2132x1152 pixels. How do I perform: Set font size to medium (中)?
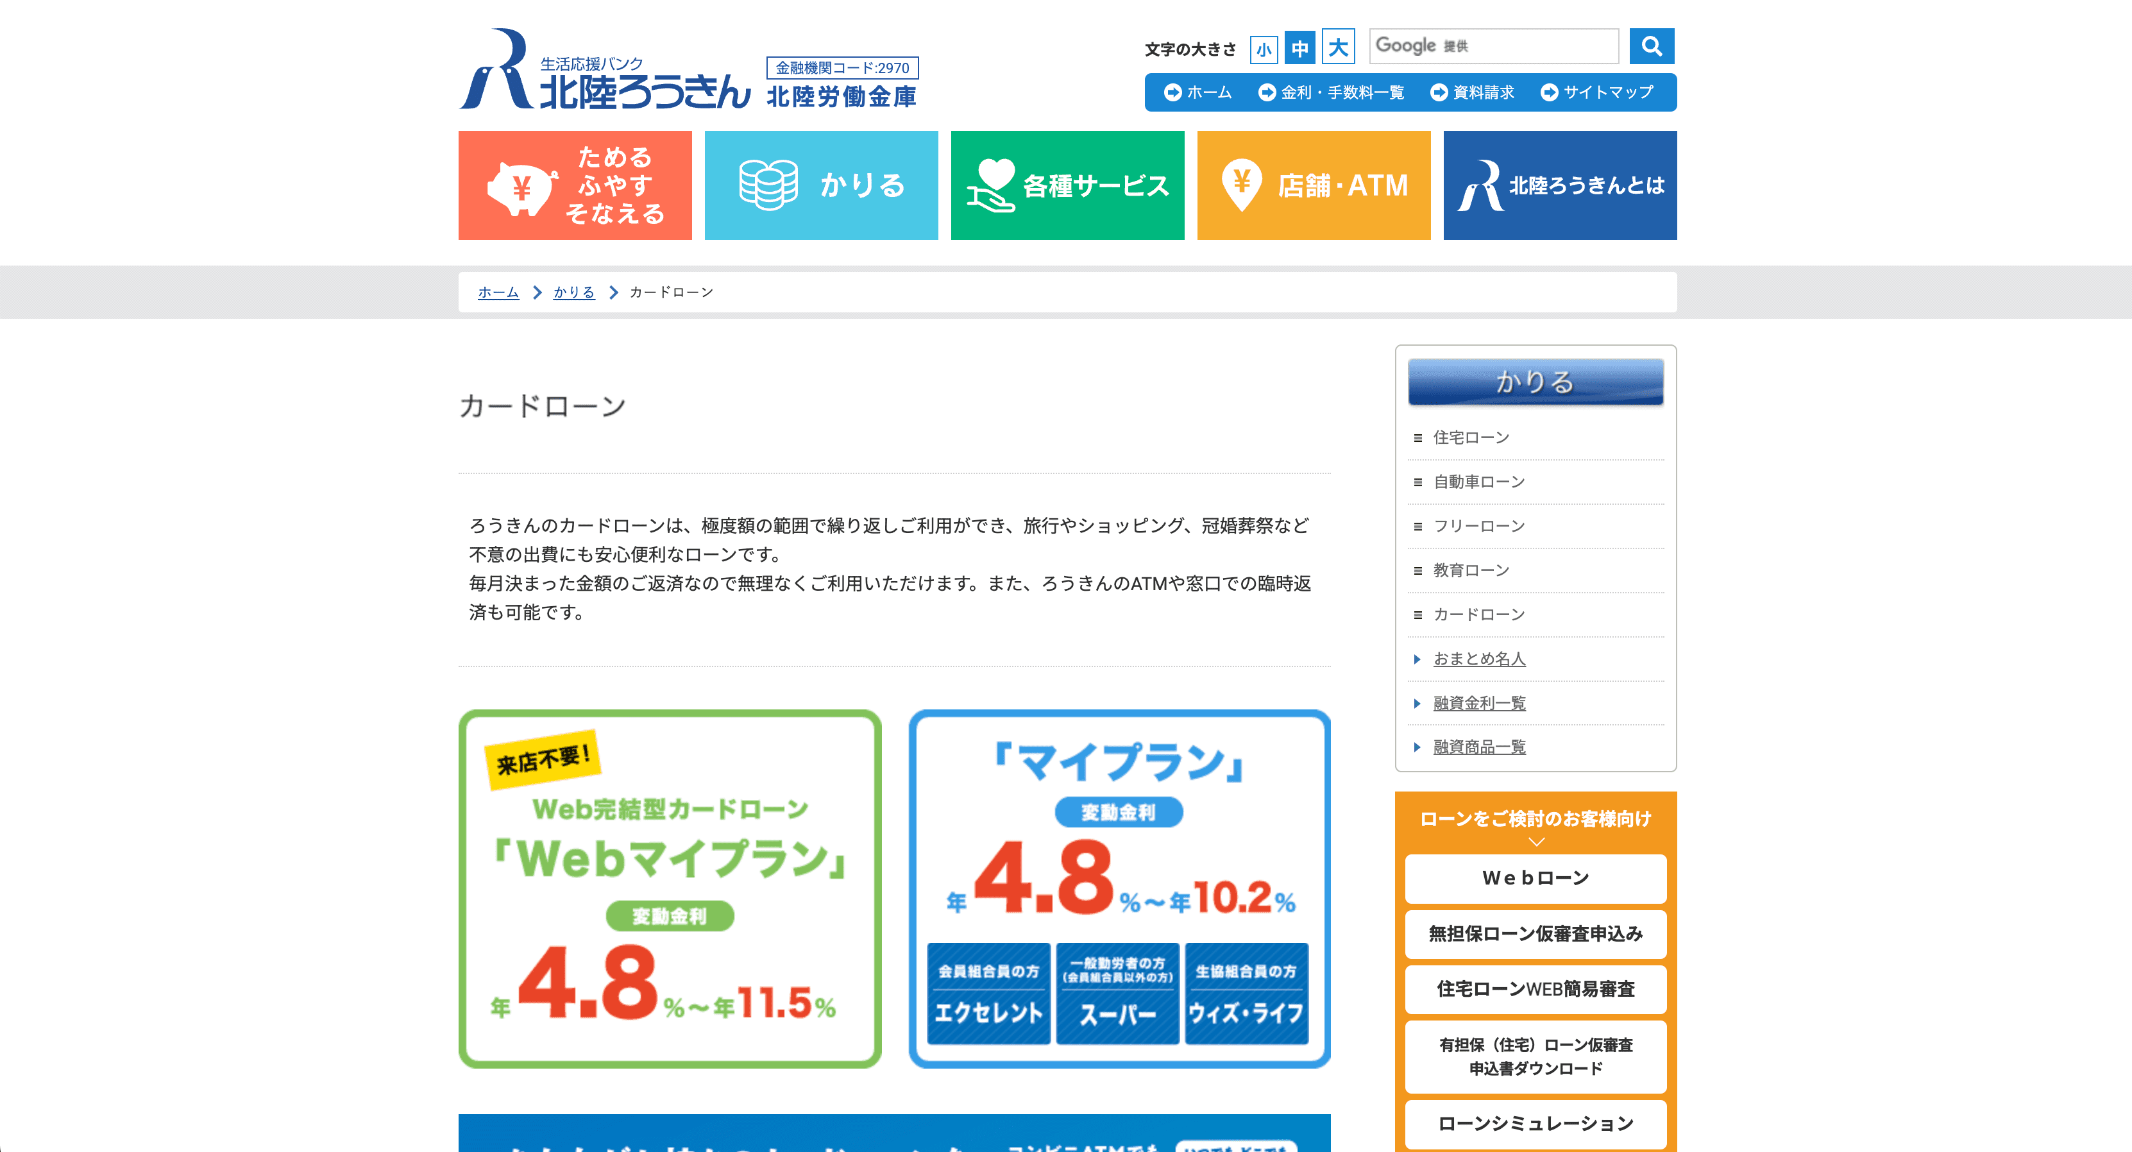[x=1299, y=48]
